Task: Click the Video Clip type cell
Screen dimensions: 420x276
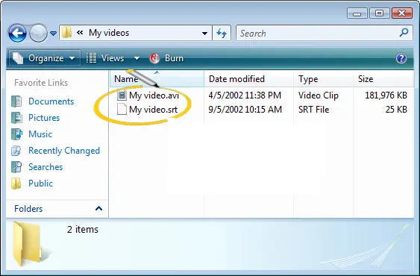Action: (319, 95)
